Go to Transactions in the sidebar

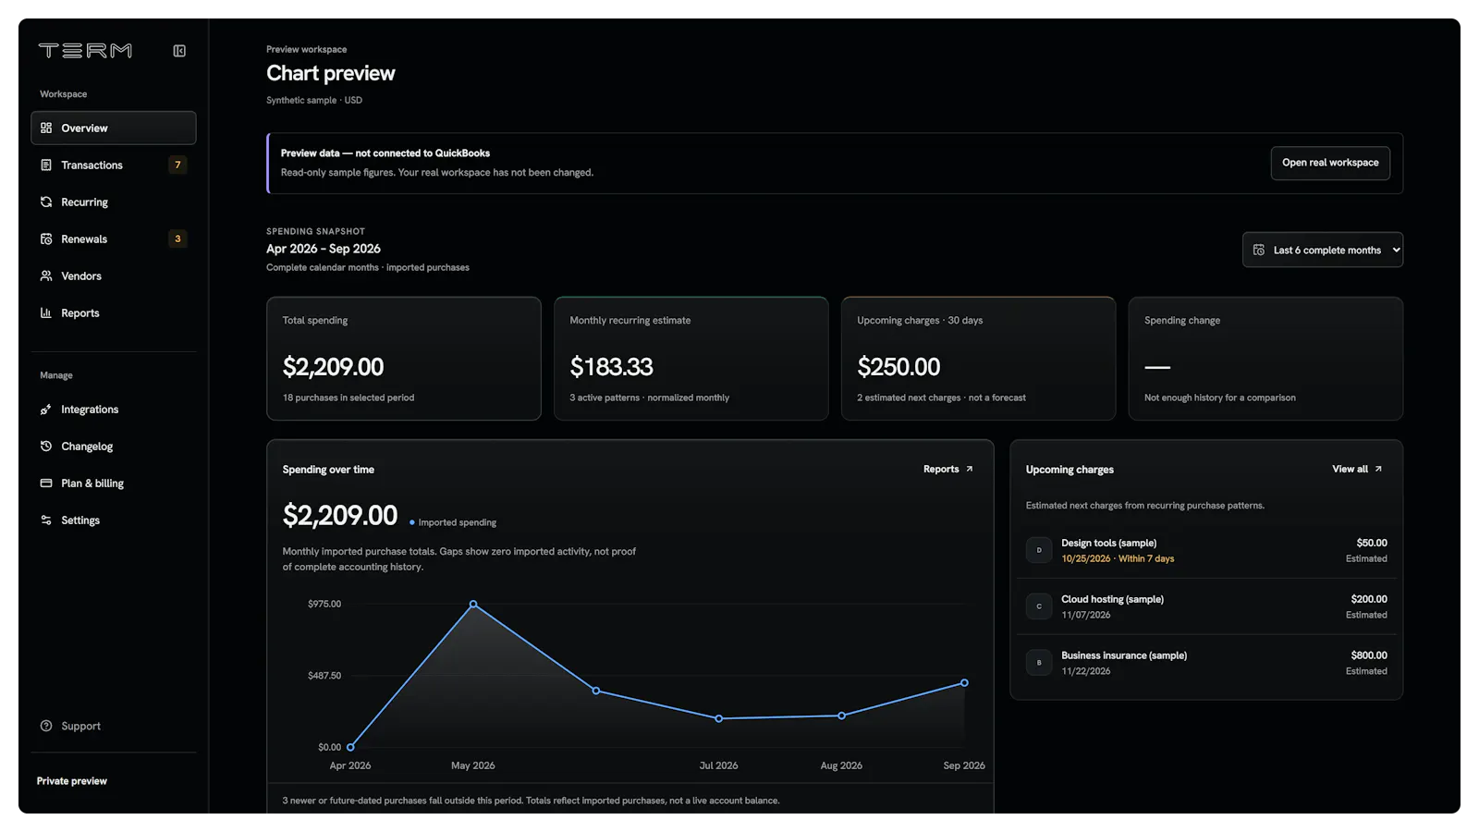point(114,165)
